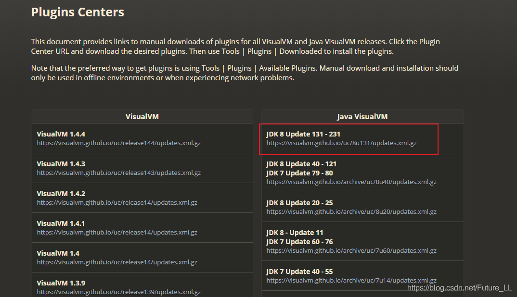
Task: Open the archive 7u60 updates link
Action: click(x=351, y=250)
